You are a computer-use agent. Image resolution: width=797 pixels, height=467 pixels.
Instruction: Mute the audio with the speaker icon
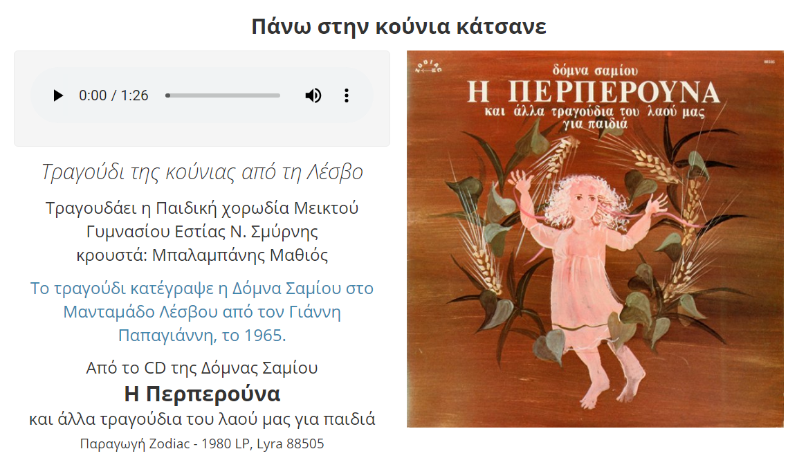313,95
